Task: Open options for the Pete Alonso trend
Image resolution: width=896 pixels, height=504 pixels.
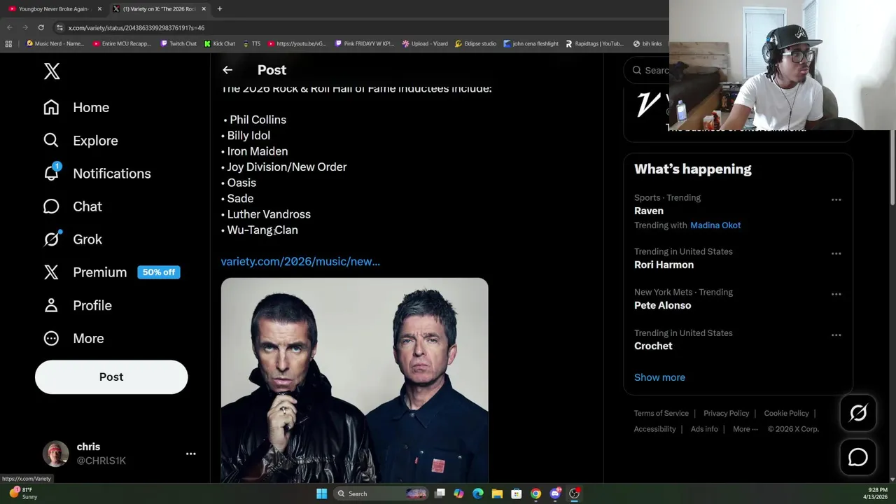Action: (x=836, y=294)
